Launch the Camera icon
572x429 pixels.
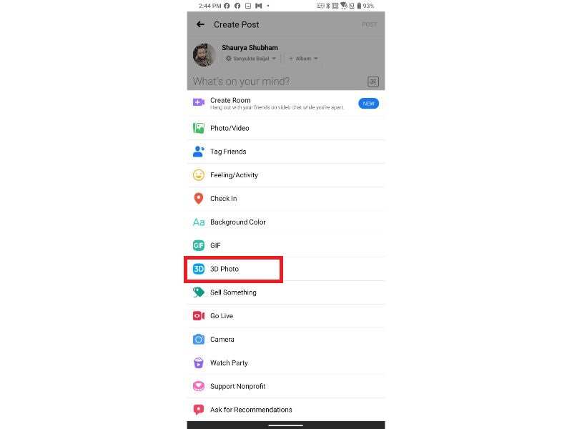click(x=199, y=339)
